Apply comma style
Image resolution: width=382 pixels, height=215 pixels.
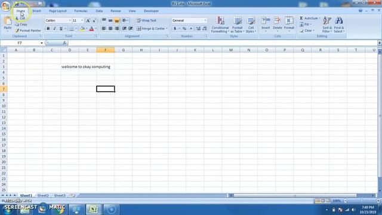(x=191, y=29)
